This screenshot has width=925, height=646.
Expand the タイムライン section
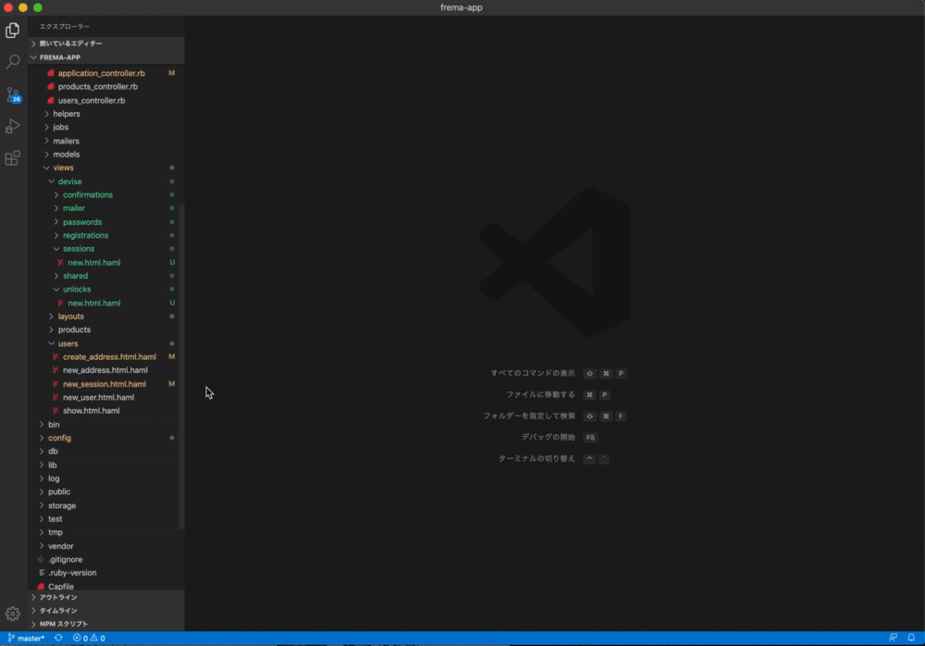click(x=65, y=610)
